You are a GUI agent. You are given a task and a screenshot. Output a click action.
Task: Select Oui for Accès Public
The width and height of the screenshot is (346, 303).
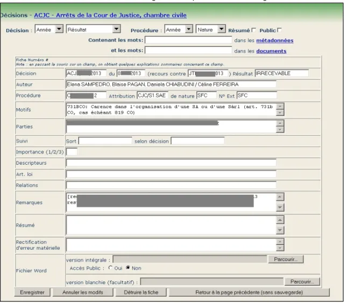(x=110, y=267)
